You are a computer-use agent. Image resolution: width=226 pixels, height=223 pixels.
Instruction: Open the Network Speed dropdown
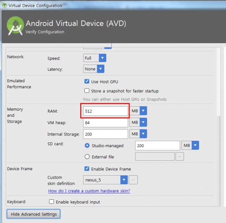click(x=95, y=58)
